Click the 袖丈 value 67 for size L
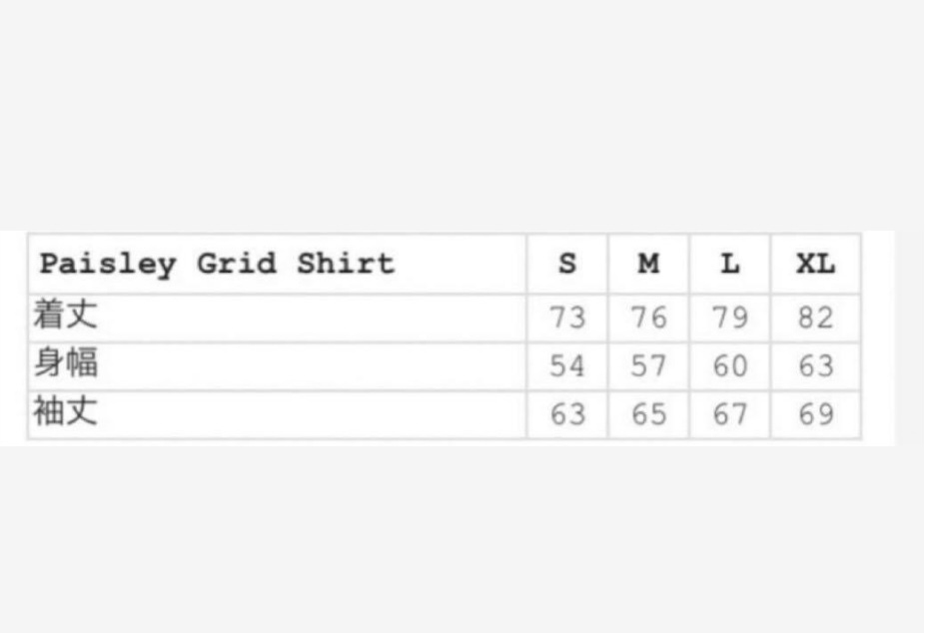The height and width of the screenshot is (633, 935). (x=730, y=414)
